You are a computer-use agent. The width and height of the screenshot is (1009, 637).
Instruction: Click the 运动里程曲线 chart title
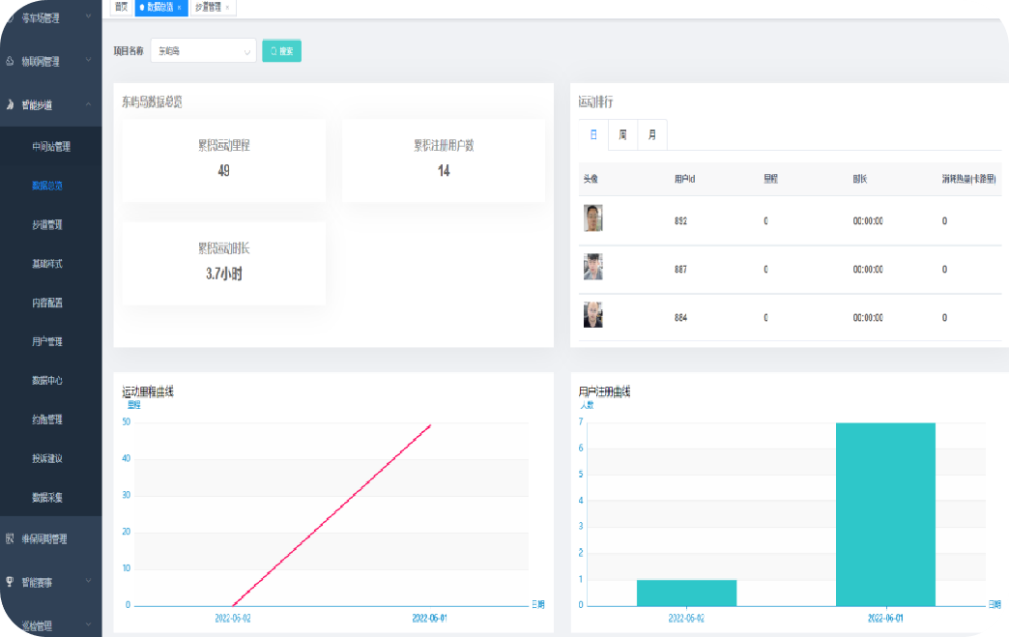[x=148, y=391]
